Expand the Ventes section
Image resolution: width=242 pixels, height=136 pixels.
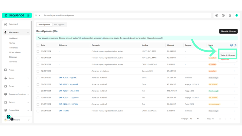click(x=28, y=78)
